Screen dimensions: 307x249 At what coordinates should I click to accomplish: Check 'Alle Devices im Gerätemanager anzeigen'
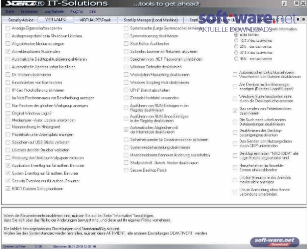pos(235,87)
